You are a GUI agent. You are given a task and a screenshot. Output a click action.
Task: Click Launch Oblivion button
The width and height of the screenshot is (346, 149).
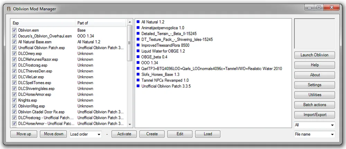click(x=315, y=55)
